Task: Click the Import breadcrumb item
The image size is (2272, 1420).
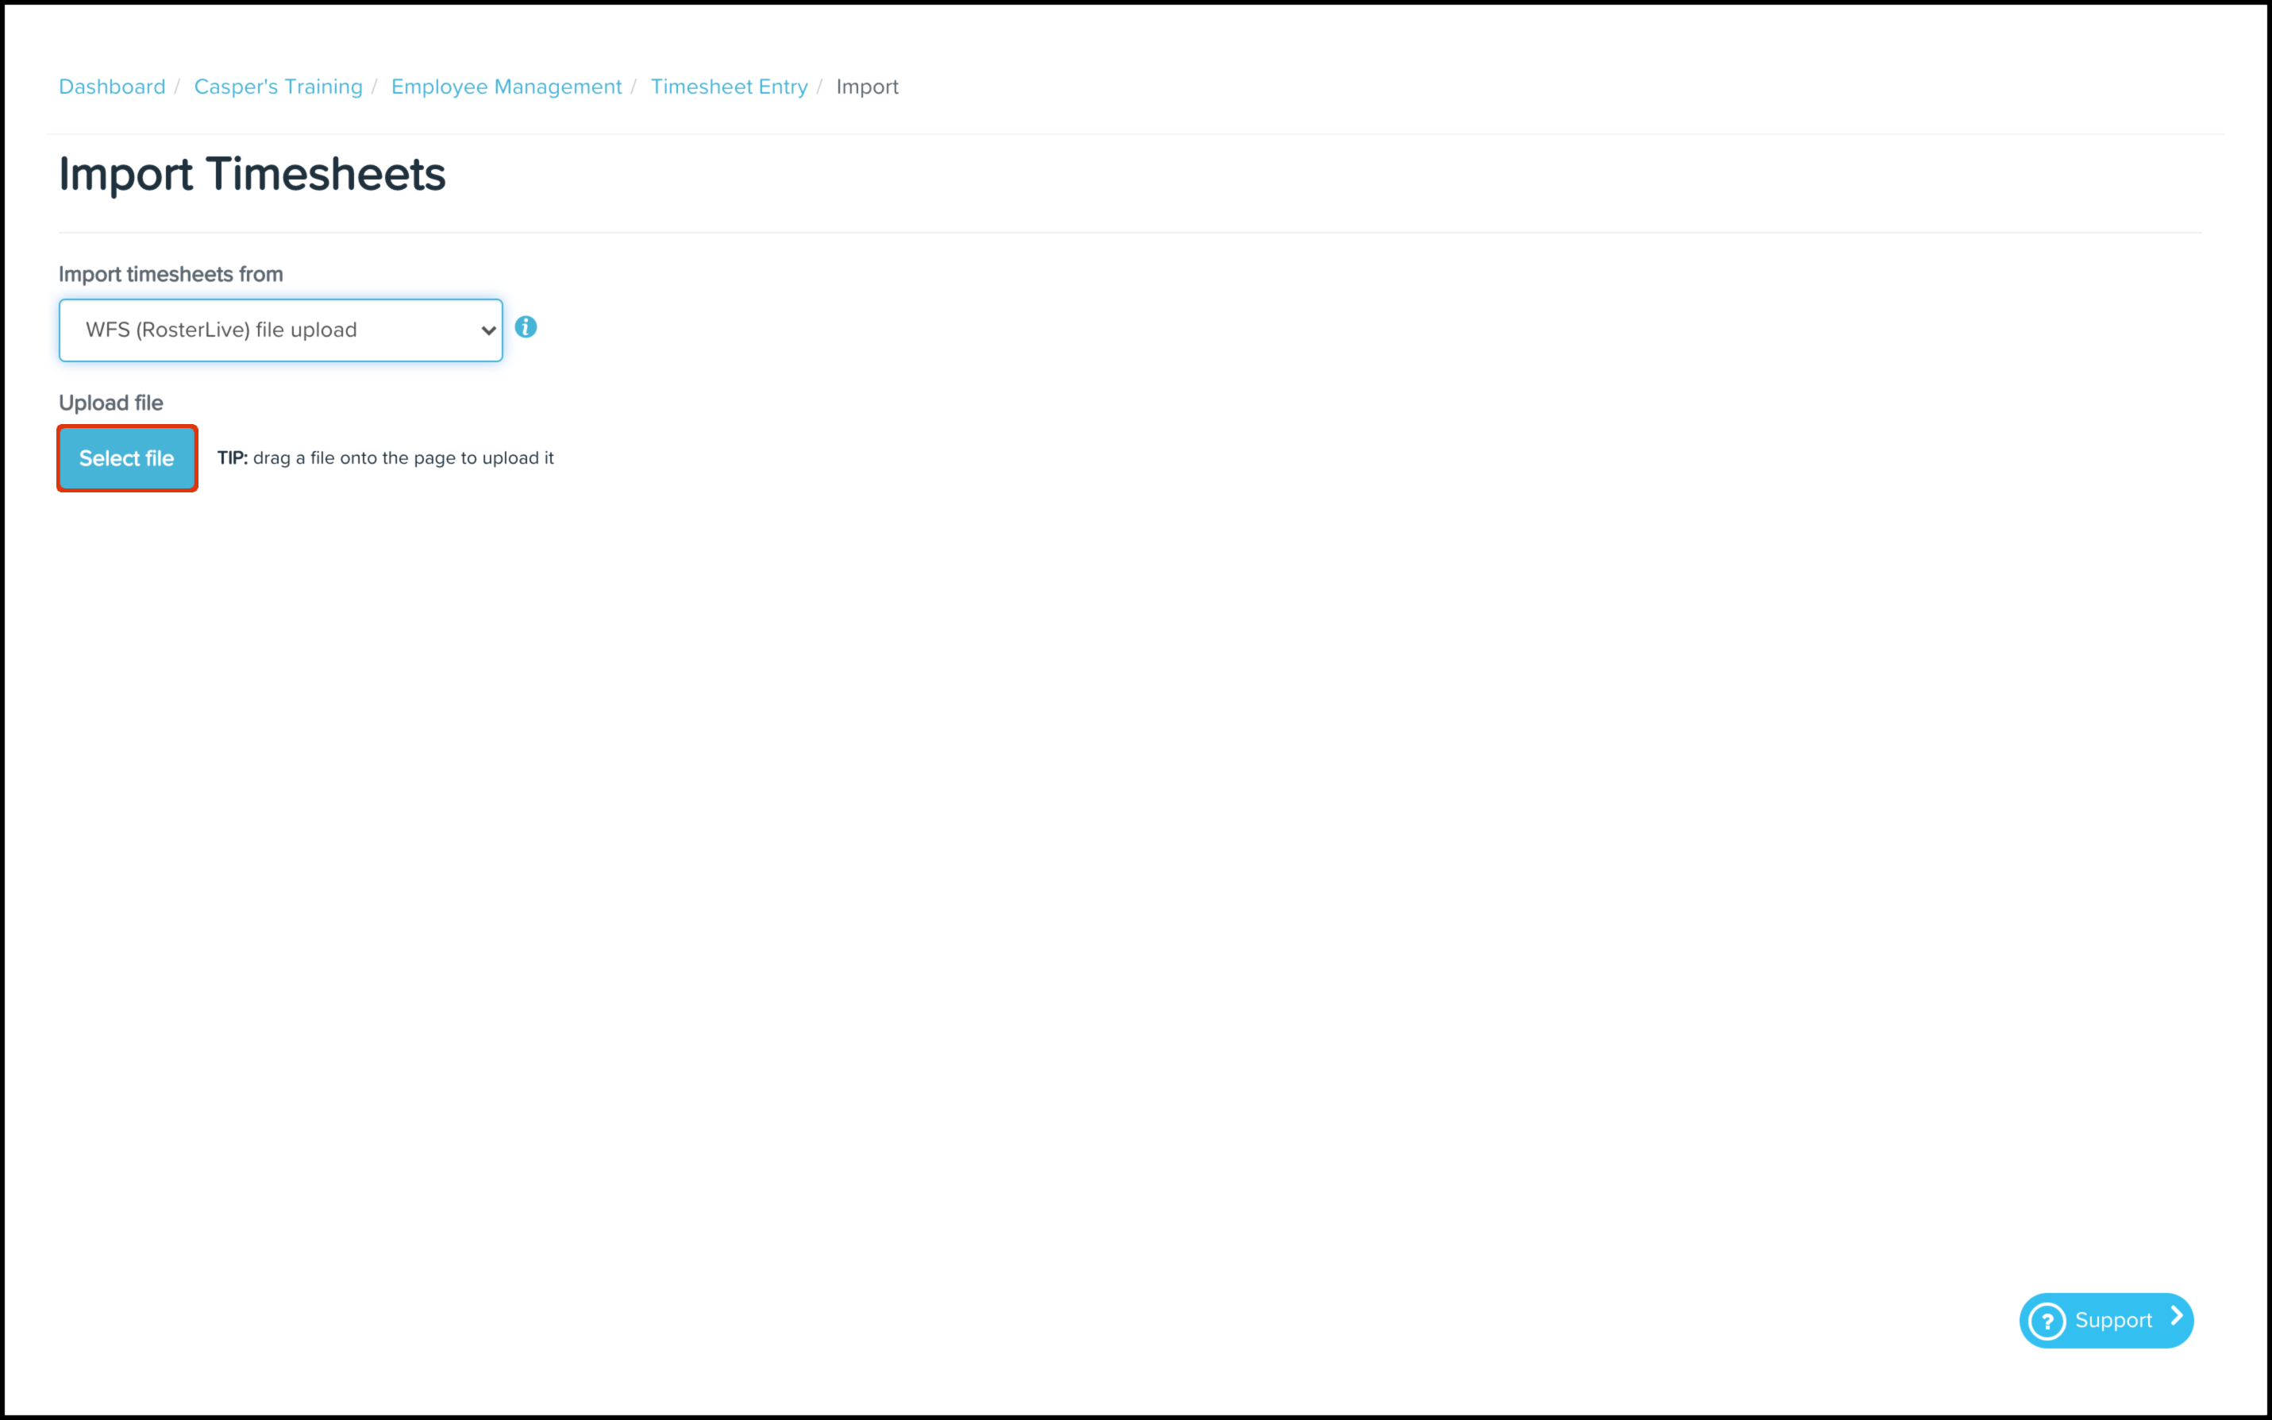Action: (866, 87)
